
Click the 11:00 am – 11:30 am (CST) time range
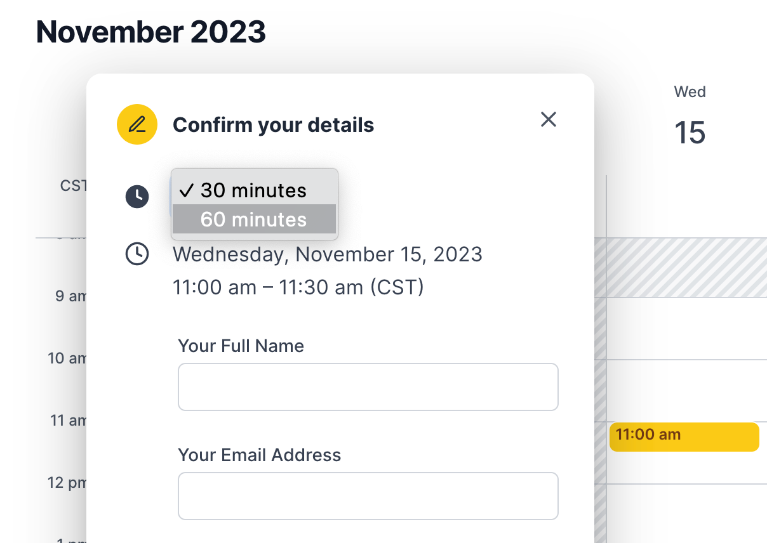click(298, 287)
